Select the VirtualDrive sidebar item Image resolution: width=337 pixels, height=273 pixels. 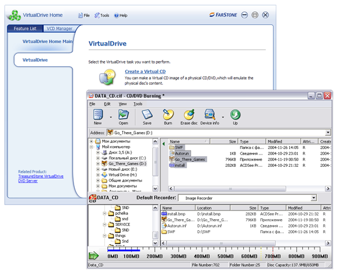35,60
